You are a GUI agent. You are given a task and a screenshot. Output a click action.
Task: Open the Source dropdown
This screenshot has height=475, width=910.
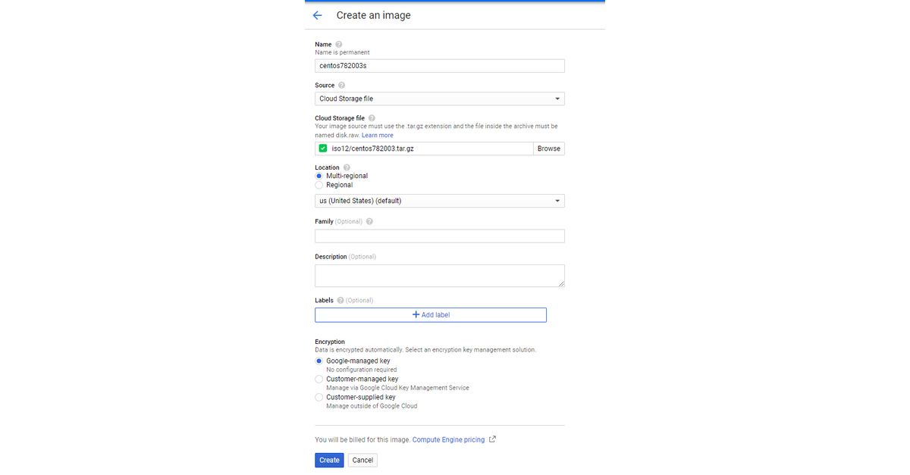tap(440, 98)
